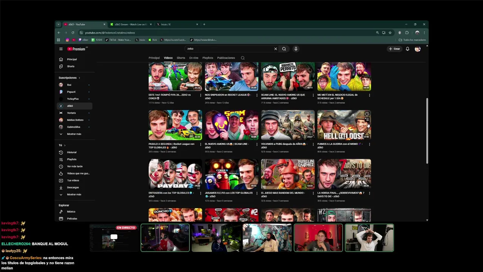The image size is (483, 272).
Task: Search within channel using the tab-row magnifier
Action: click(243, 58)
